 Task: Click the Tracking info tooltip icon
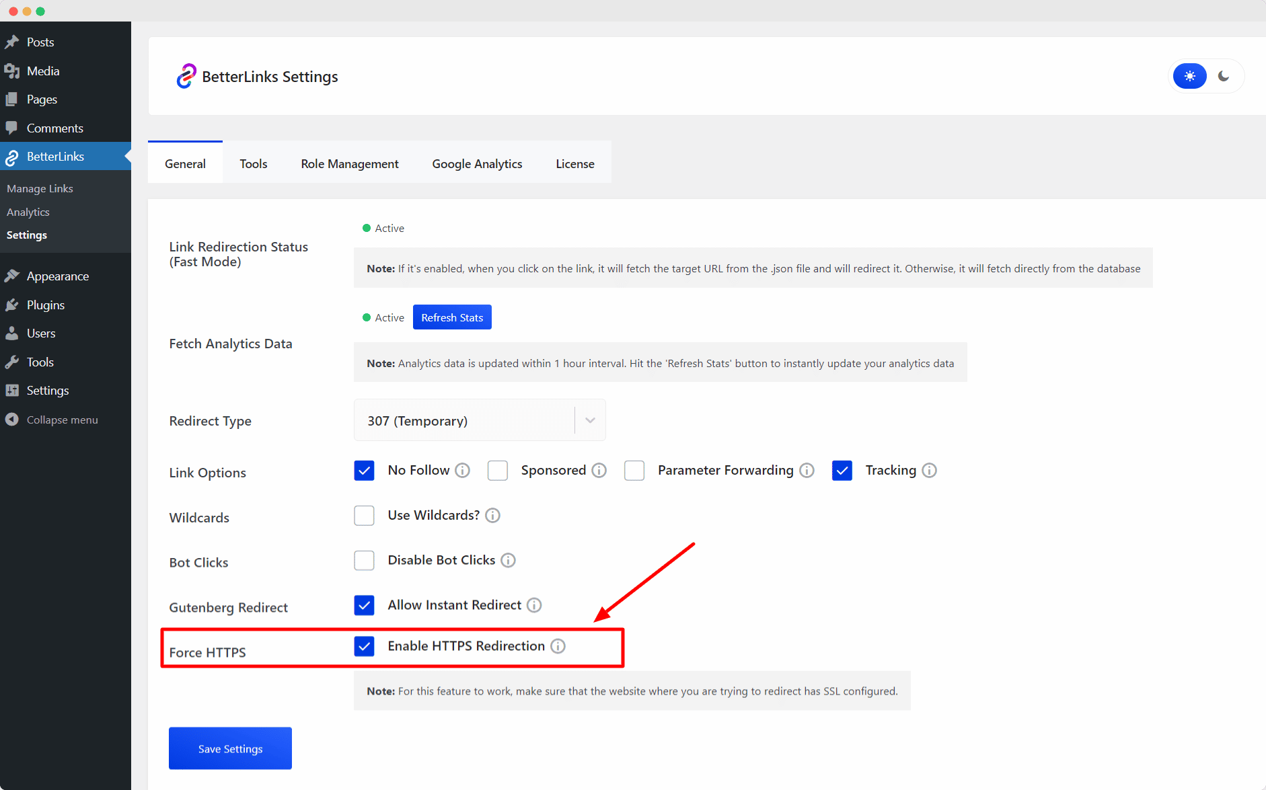point(930,470)
